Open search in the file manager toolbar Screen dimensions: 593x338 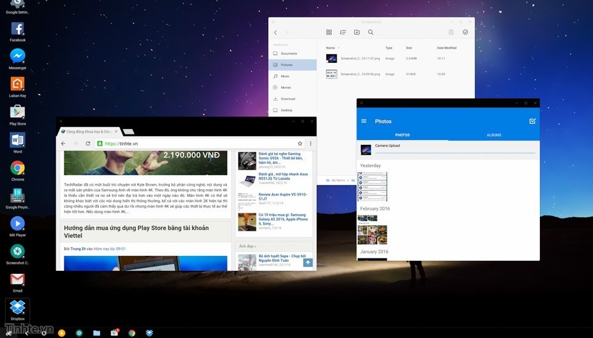click(371, 33)
